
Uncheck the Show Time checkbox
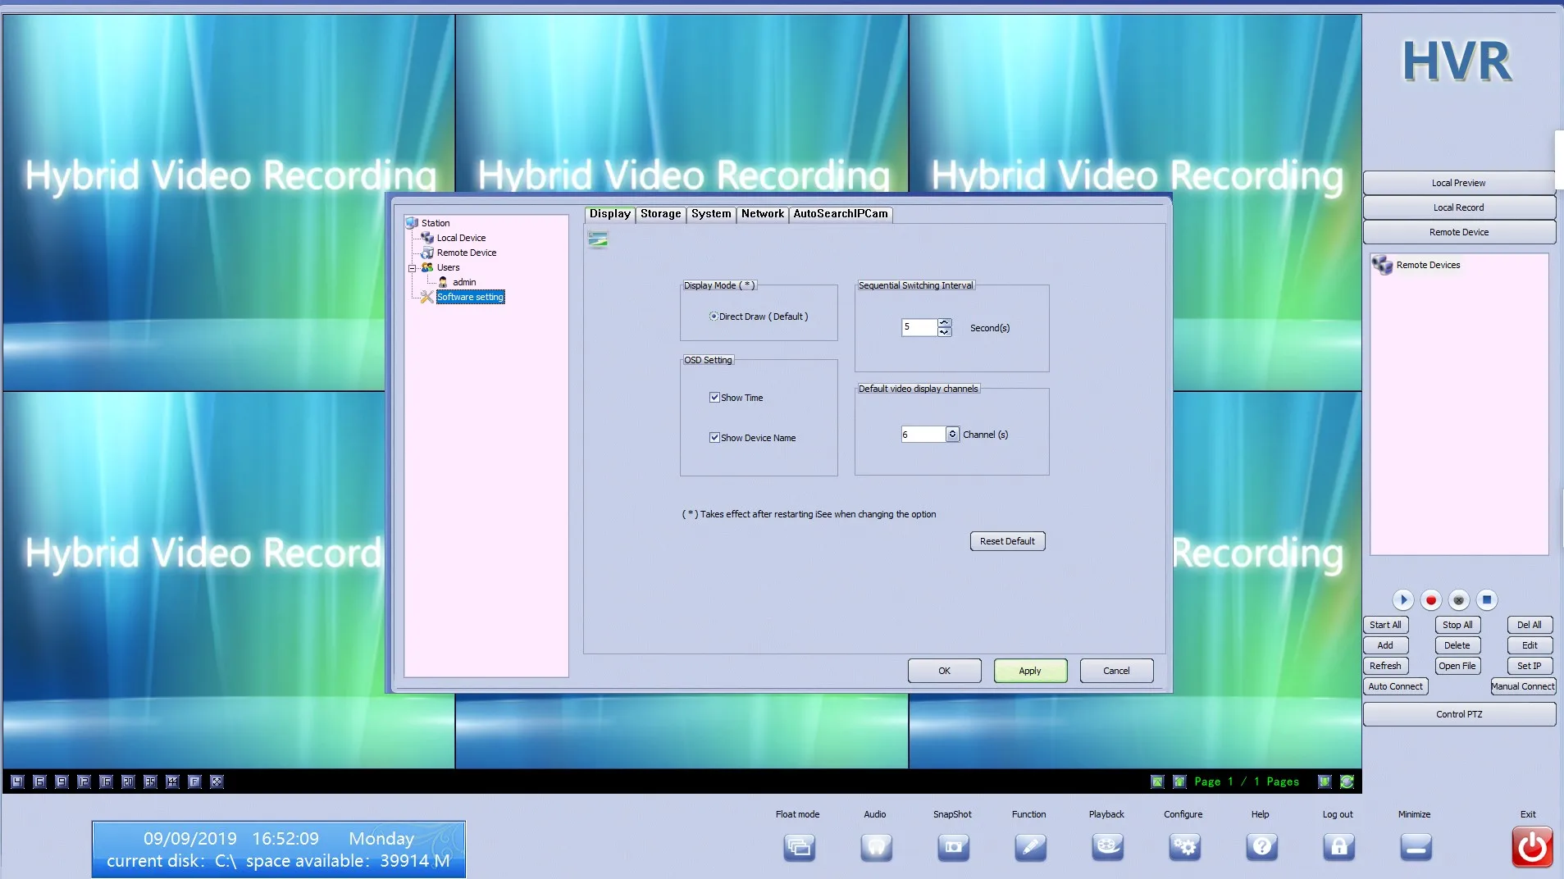tap(714, 398)
